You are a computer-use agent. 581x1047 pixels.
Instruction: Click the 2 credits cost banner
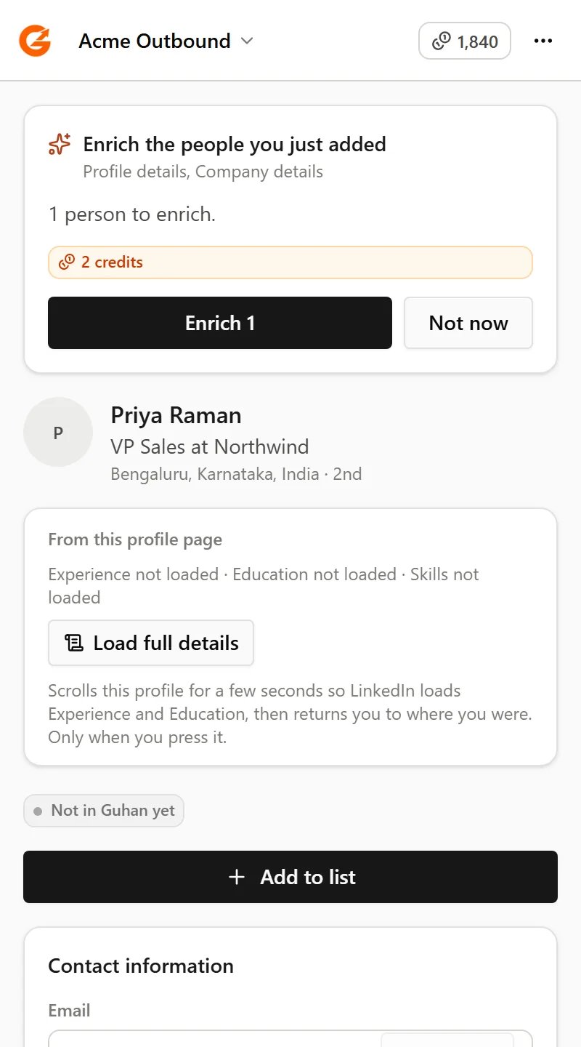pyautogui.click(x=290, y=262)
